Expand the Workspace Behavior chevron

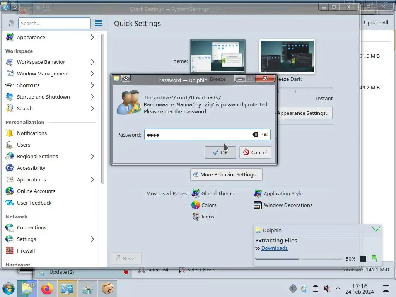[x=92, y=62]
